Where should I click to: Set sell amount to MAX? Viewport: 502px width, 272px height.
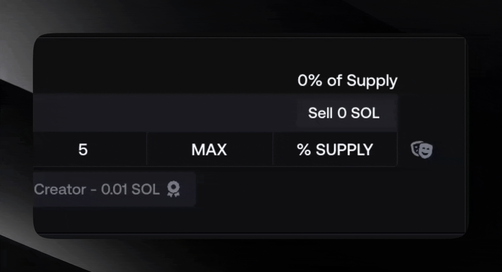pos(209,149)
